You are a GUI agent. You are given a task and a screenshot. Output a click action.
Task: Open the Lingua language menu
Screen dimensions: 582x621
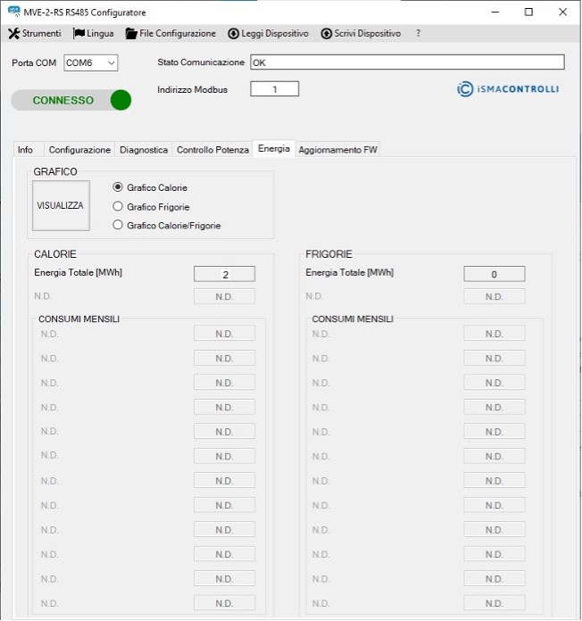coord(94,34)
